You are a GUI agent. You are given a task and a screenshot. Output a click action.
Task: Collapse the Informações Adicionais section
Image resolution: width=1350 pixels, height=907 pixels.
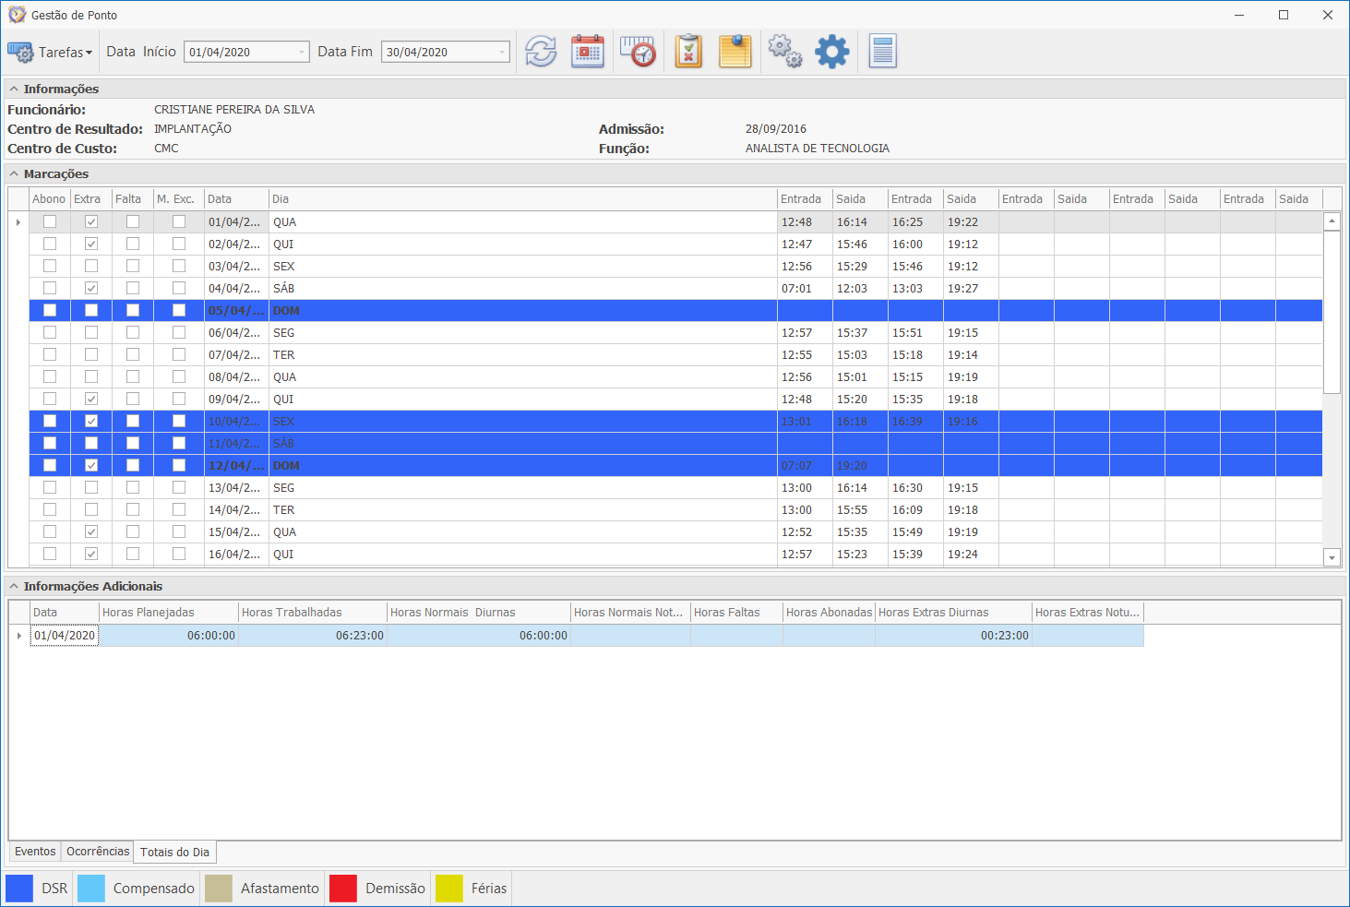click(x=14, y=587)
